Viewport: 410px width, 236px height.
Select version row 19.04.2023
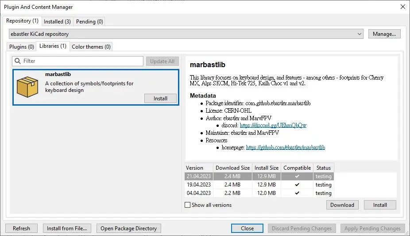[259, 185]
